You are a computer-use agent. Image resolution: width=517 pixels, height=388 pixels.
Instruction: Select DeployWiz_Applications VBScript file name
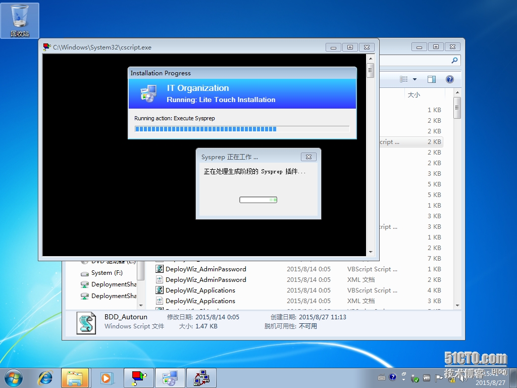200,290
